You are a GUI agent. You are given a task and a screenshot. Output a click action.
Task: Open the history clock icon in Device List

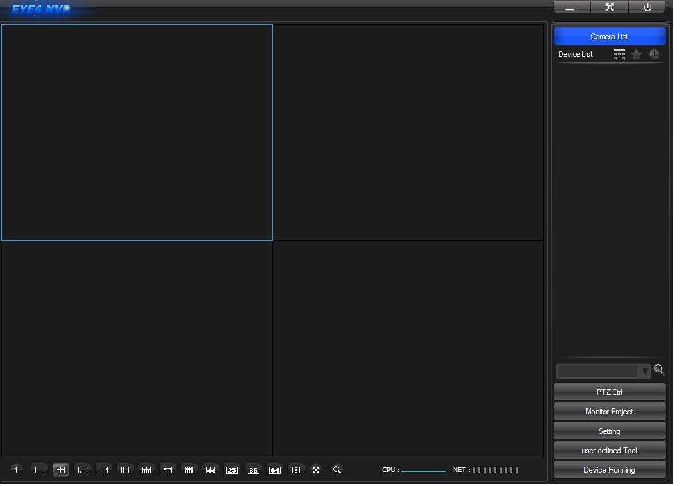[656, 55]
